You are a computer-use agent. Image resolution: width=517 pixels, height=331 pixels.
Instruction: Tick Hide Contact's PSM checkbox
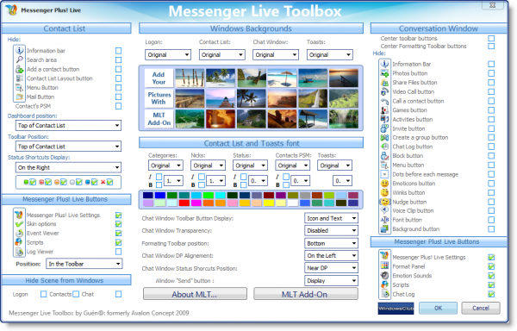[118, 106]
